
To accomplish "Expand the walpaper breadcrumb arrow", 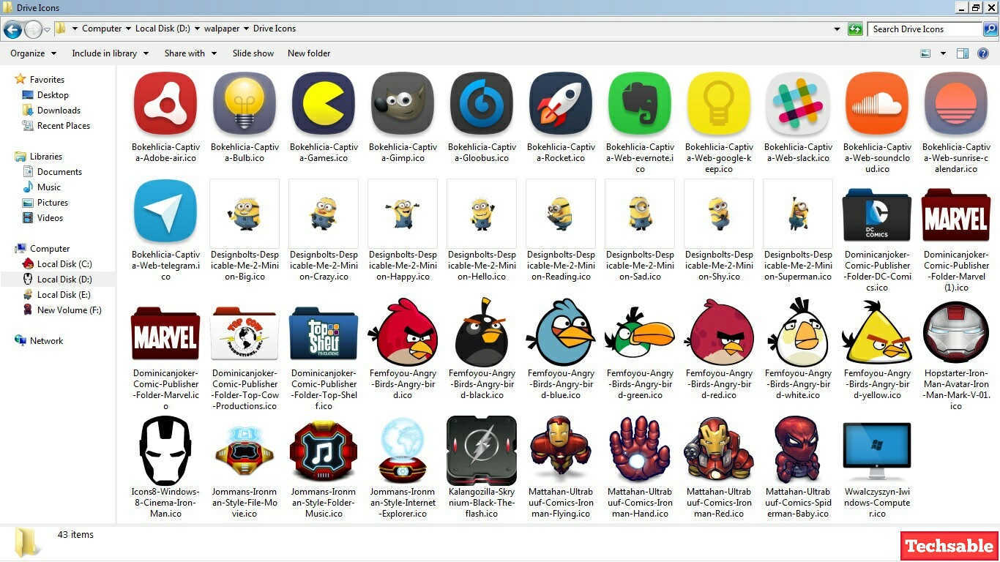I will pos(246,29).
